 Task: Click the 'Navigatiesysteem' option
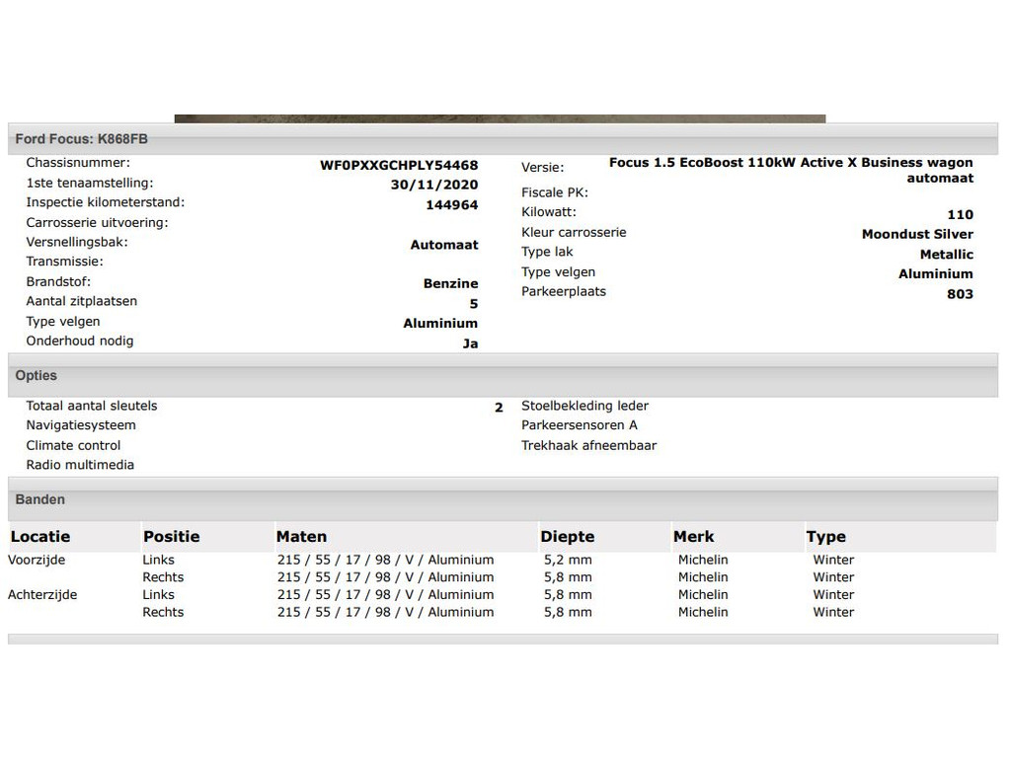pyautogui.click(x=81, y=425)
